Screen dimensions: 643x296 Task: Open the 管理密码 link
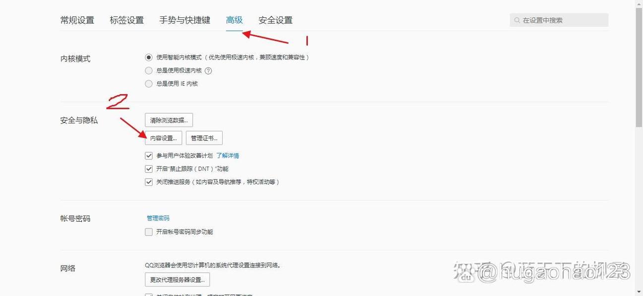[x=158, y=218]
